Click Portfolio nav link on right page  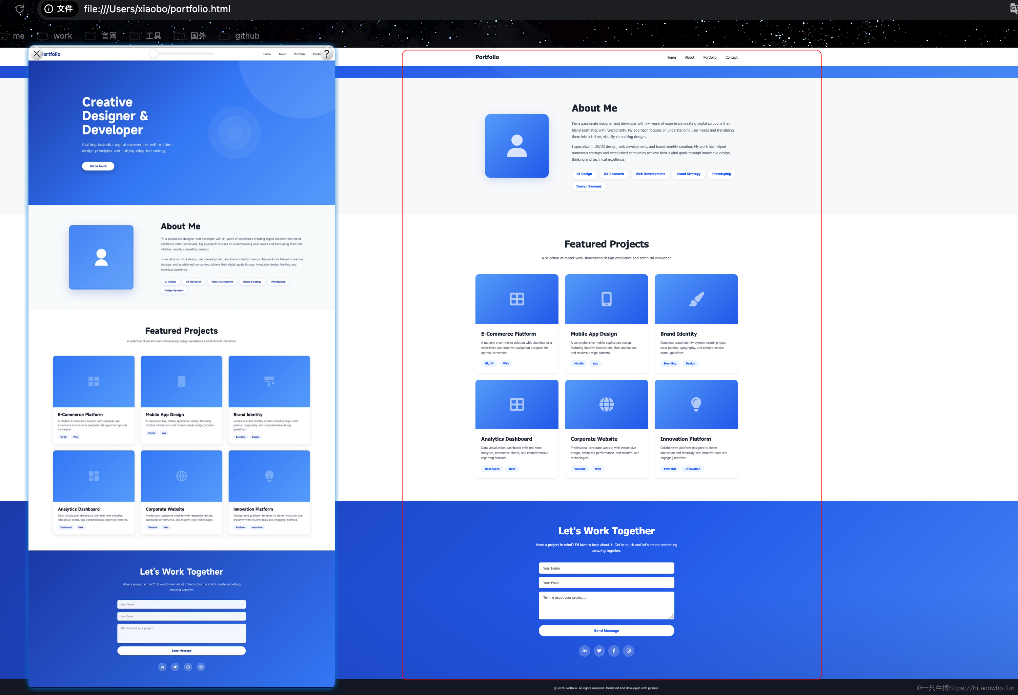[710, 57]
